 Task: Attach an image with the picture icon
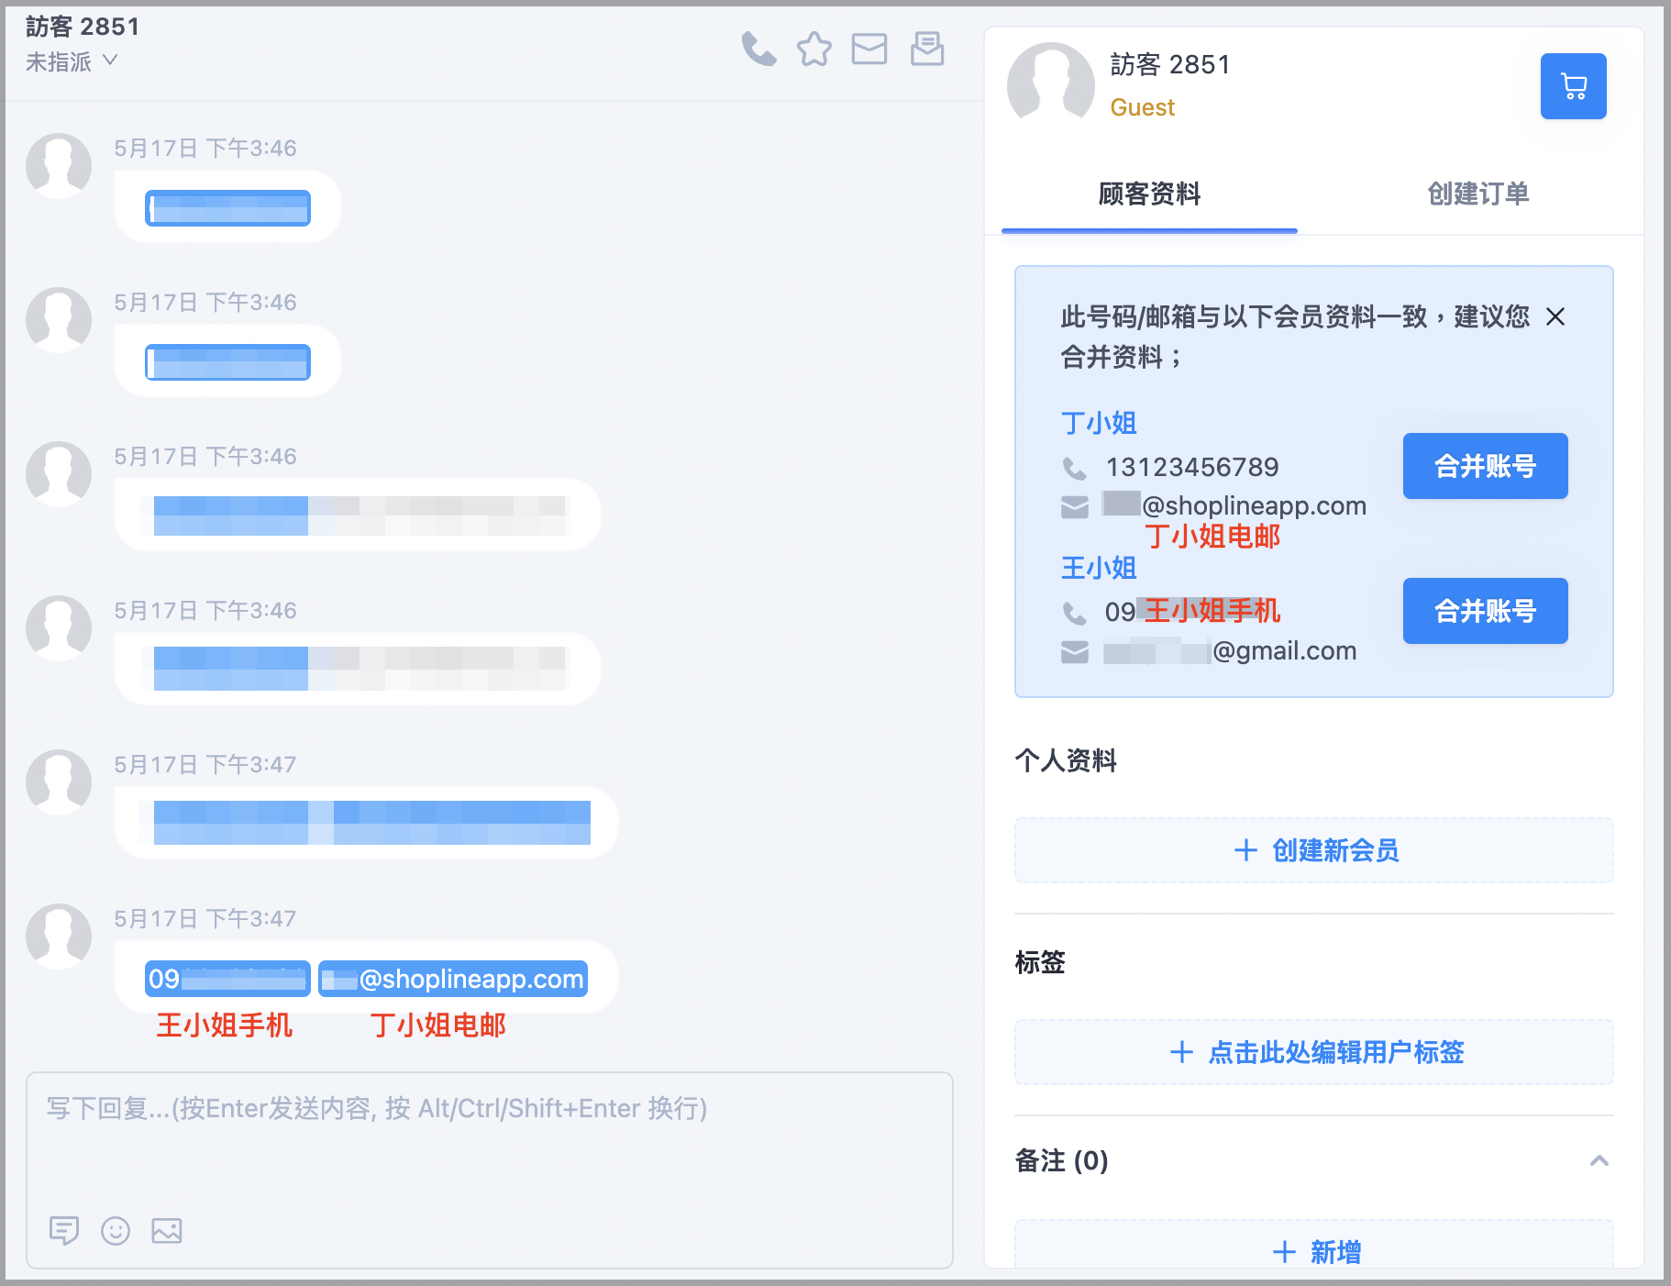point(167,1230)
